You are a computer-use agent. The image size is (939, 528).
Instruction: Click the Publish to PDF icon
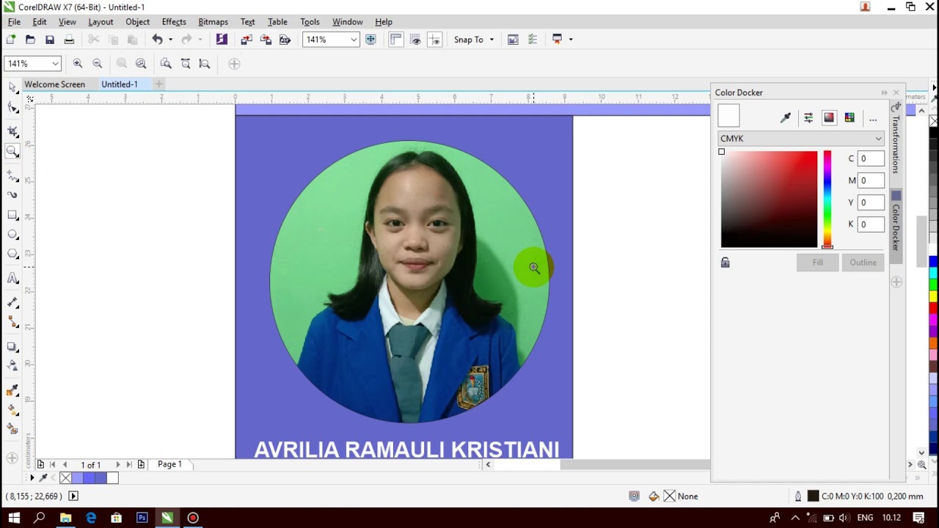(285, 40)
